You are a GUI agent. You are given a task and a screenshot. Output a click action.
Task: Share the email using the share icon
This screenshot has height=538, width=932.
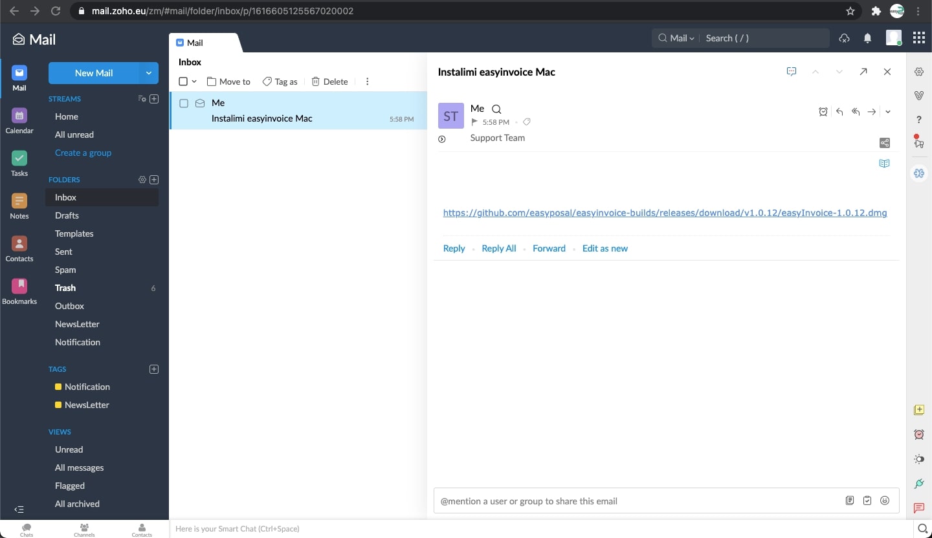(x=884, y=142)
